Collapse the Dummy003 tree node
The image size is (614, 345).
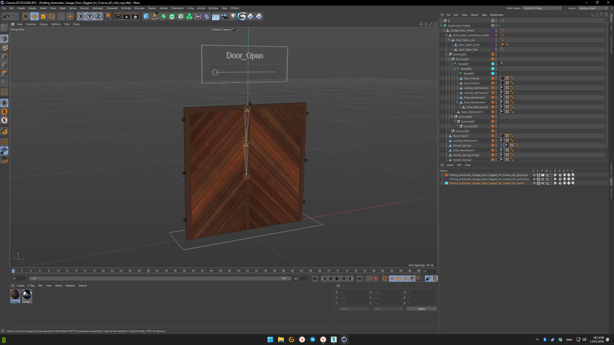447,54
